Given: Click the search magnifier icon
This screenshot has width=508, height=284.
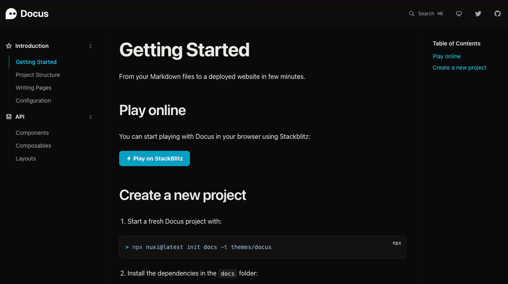Looking at the screenshot, I should (x=411, y=14).
